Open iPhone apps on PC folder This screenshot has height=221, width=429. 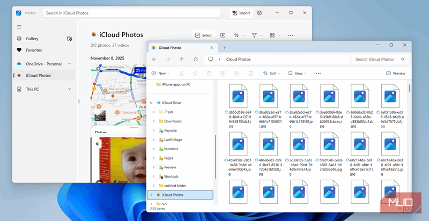(x=173, y=85)
